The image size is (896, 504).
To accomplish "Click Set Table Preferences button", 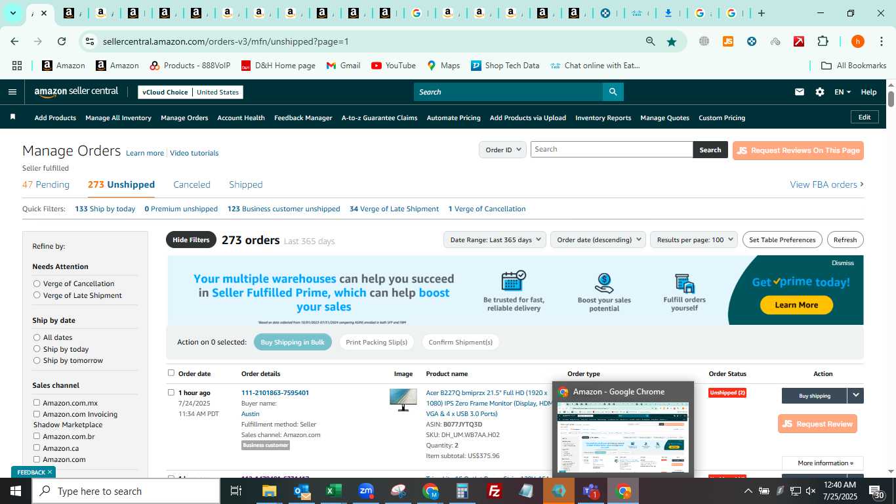I will click(782, 240).
